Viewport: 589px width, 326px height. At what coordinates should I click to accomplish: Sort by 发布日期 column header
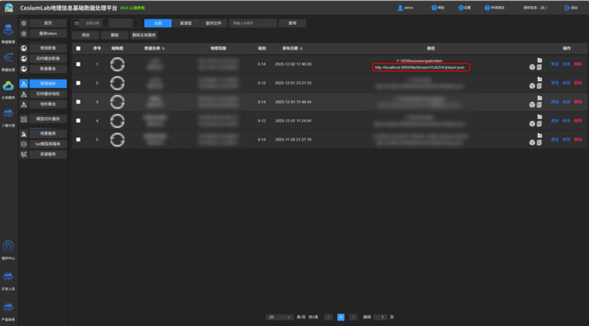click(292, 48)
